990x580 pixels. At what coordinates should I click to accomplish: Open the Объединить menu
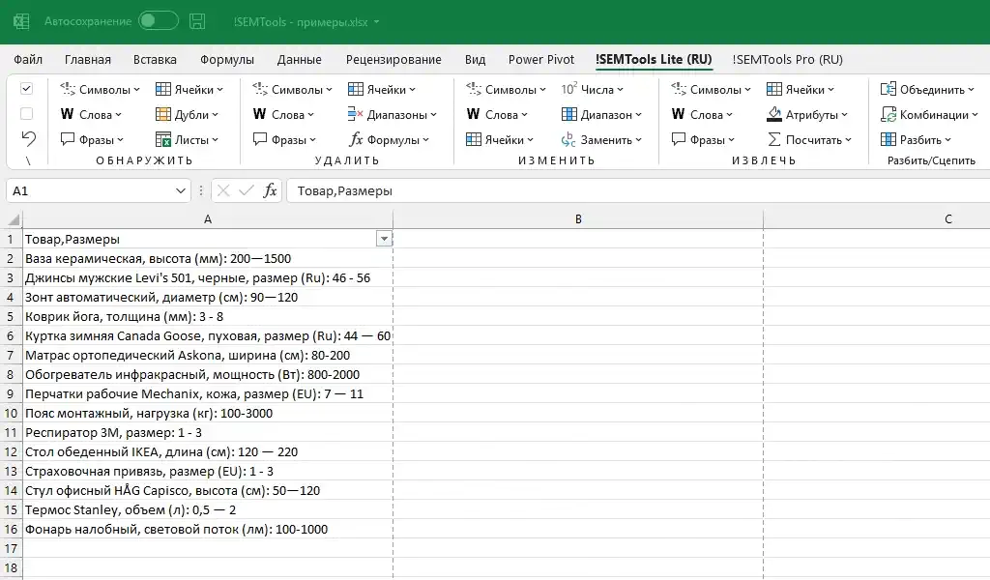[927, 90]
